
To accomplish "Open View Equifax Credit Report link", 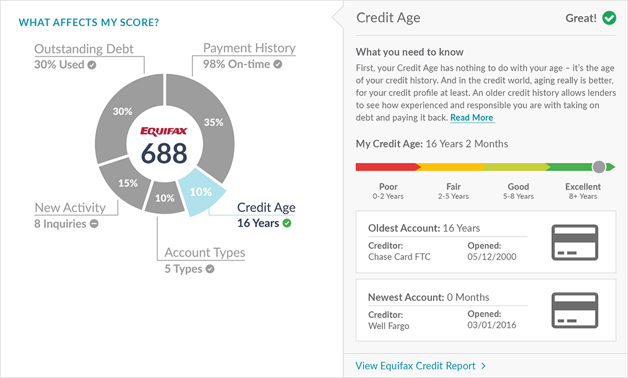I will 415,366.
